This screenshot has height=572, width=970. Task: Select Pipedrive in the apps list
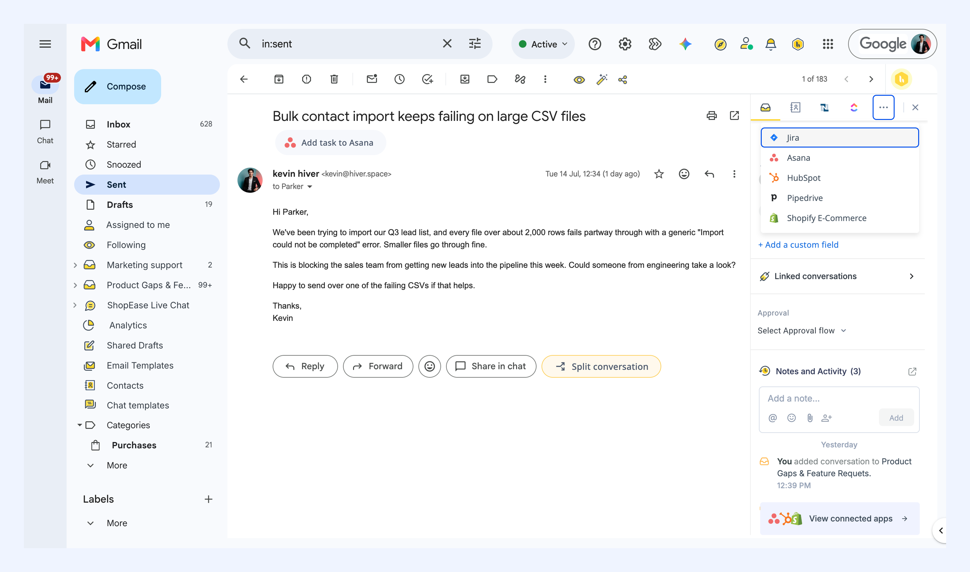840,198
